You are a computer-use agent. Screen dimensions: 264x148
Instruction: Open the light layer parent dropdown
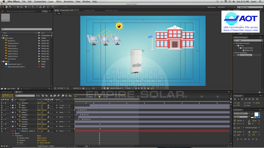(64, 105)
